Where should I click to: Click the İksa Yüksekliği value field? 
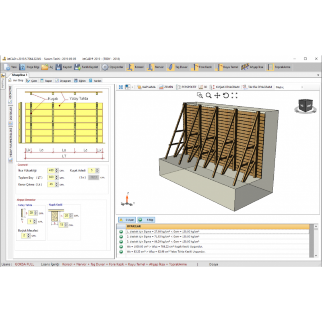(51, 170)
